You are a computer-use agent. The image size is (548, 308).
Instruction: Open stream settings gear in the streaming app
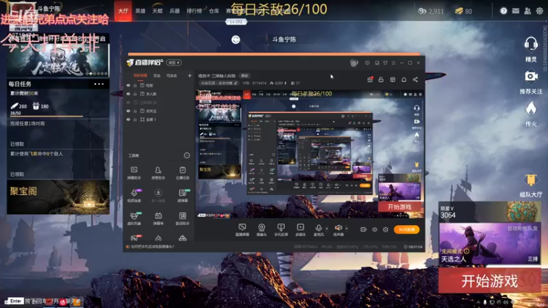coord(385,229)
